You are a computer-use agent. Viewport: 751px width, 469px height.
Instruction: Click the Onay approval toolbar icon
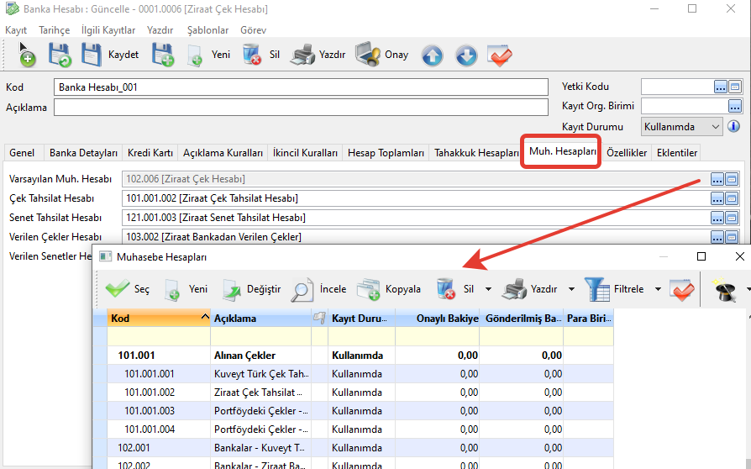pos(368,55)
